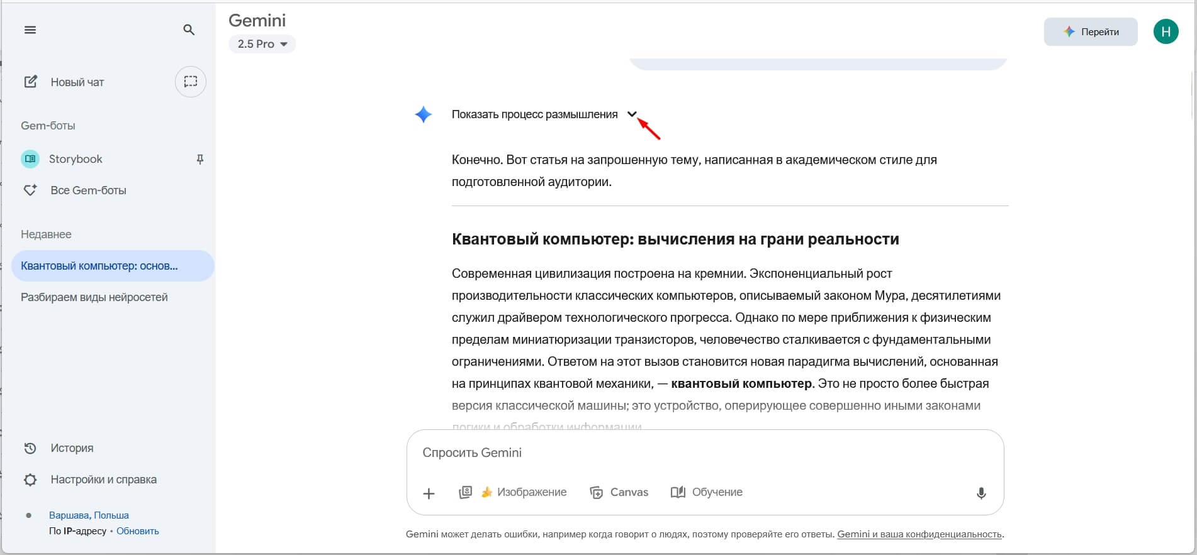This screenshot has height=555, width=1197.
Task: Click the Спросить Gemini input field
Action: pyautogui.click(x=705, y=453)
